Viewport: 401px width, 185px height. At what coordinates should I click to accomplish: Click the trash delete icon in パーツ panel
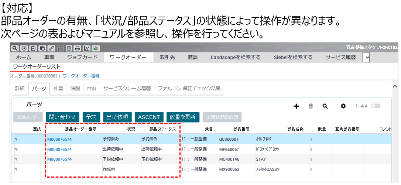(x=311, y=106)
